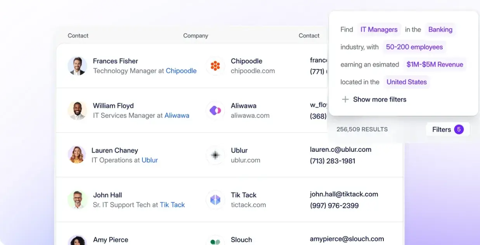Click the email john.hall@tiktack.com
Viewport: 480px width, 245px height.
(344, 194)
